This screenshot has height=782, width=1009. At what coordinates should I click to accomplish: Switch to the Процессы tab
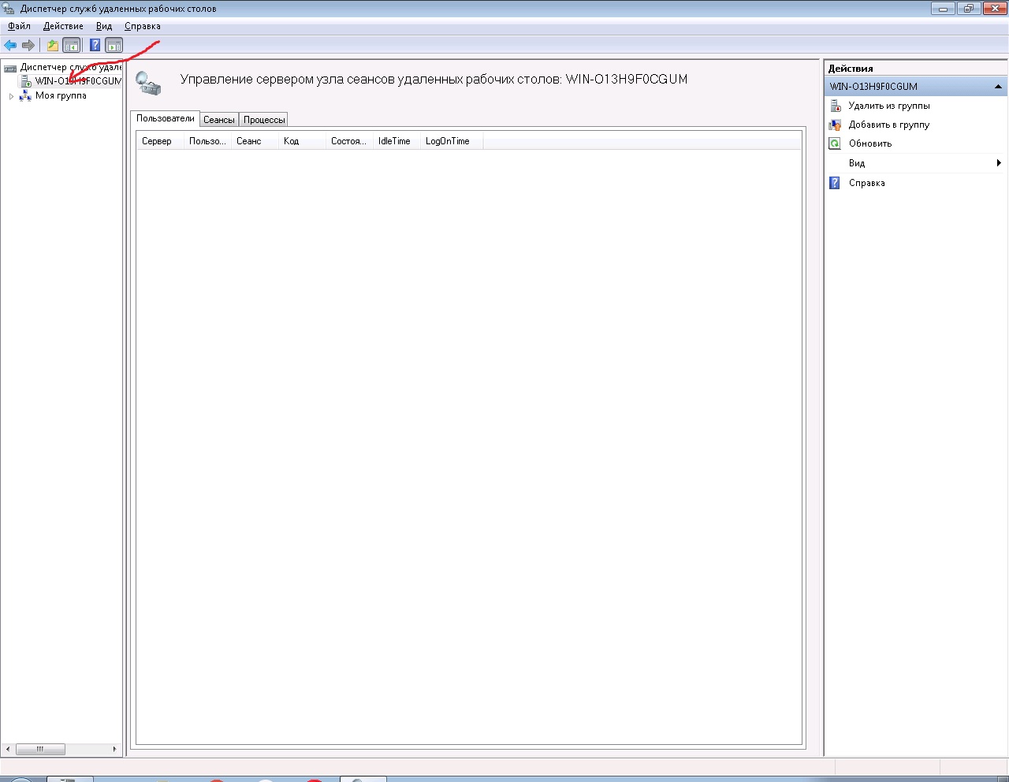pos(264,120)
